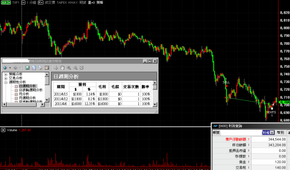
Task: Click the 月分析 table icon in tree
Action: click(16, 94)
